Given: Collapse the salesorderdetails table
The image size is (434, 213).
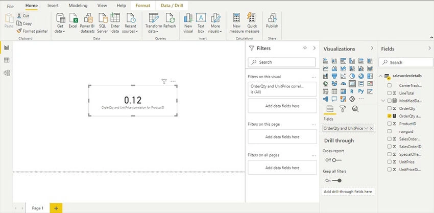Looking at the screenshot, I should [x=380, y=76].
